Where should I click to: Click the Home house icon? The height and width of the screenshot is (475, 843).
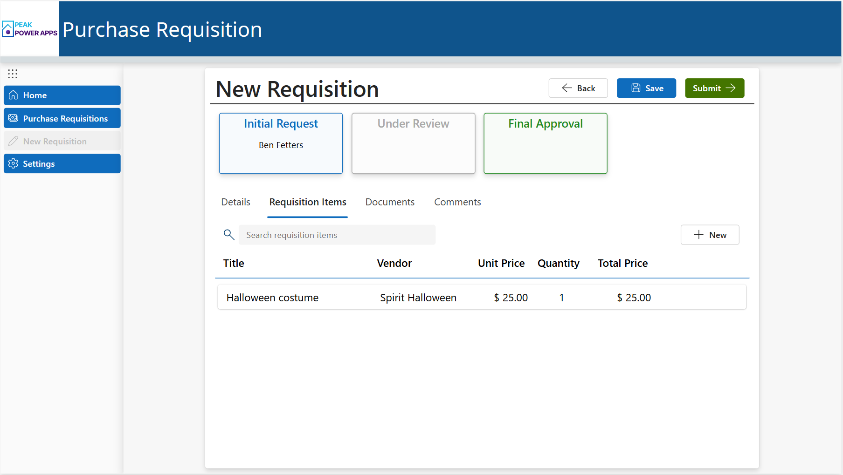click(14, 95)
